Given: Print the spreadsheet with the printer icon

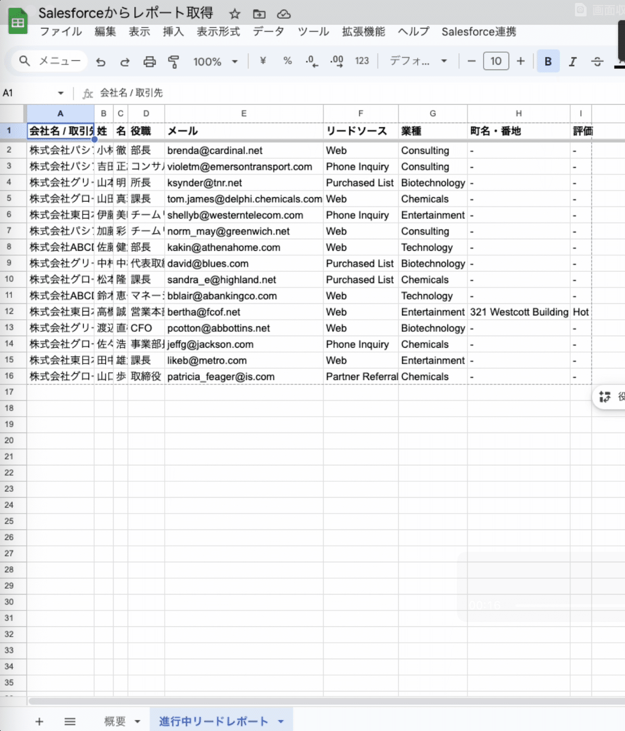Looking at the screenshot, I should point(149,62).
